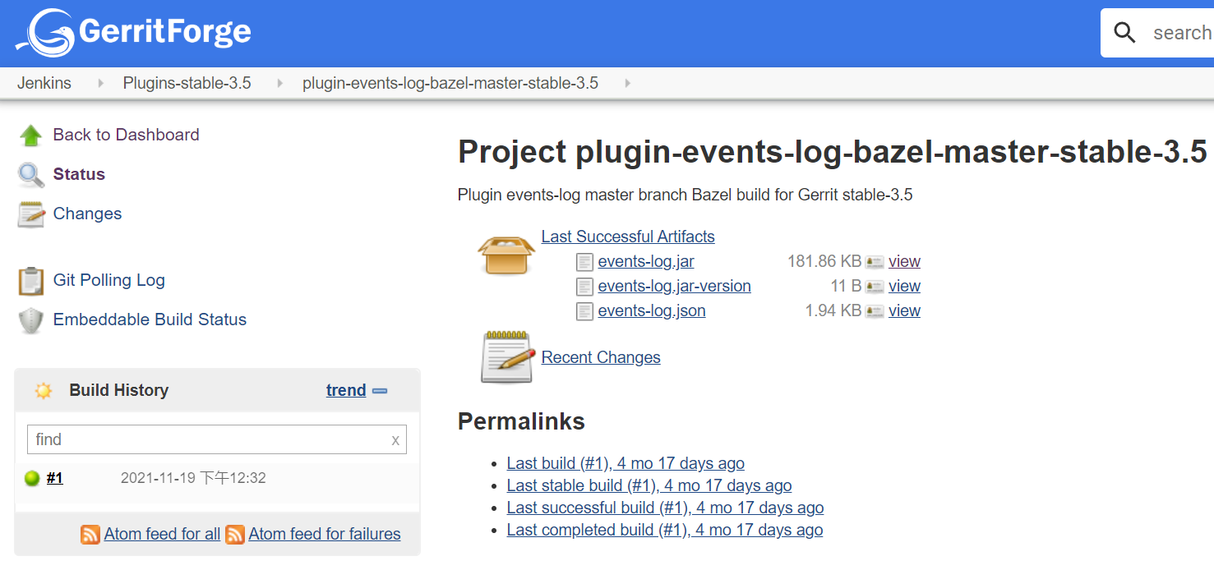
Task: Open the build trend link
Action: coord(346,390)
